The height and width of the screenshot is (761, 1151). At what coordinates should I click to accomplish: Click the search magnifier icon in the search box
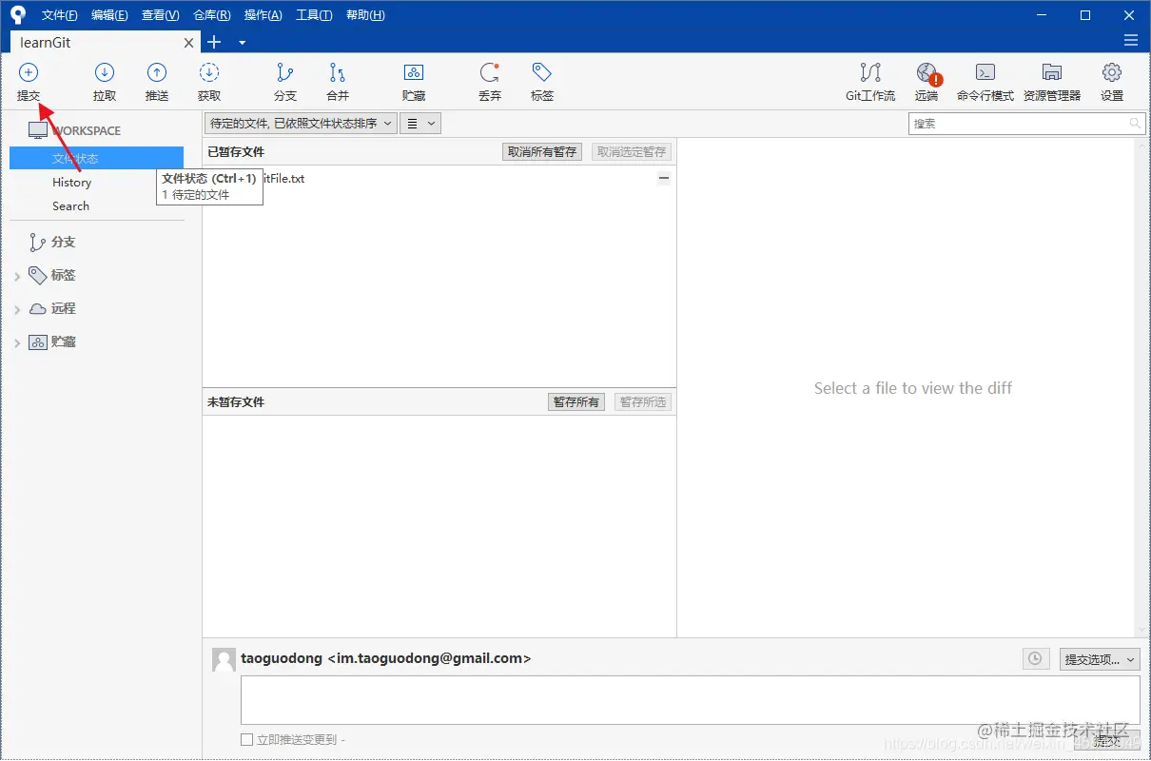[1135, 124]
